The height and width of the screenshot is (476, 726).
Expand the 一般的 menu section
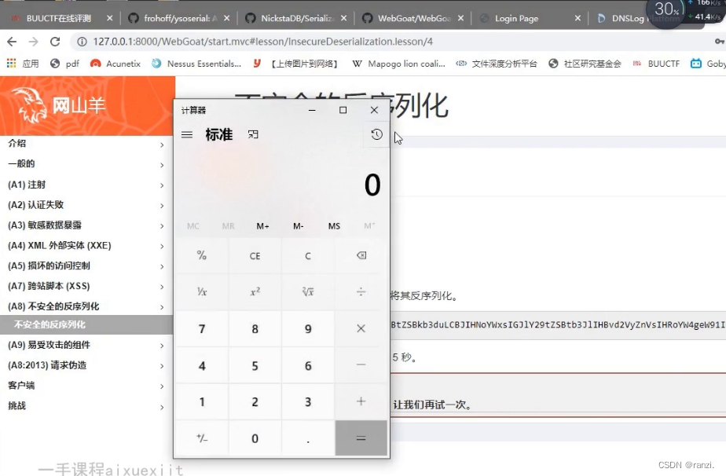coord(86,164)
